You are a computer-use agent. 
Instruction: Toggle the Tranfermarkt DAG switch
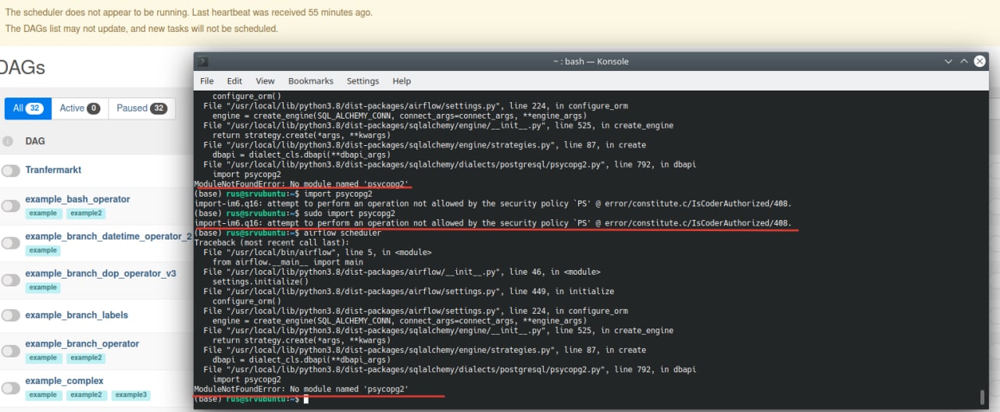click(10, 171)
